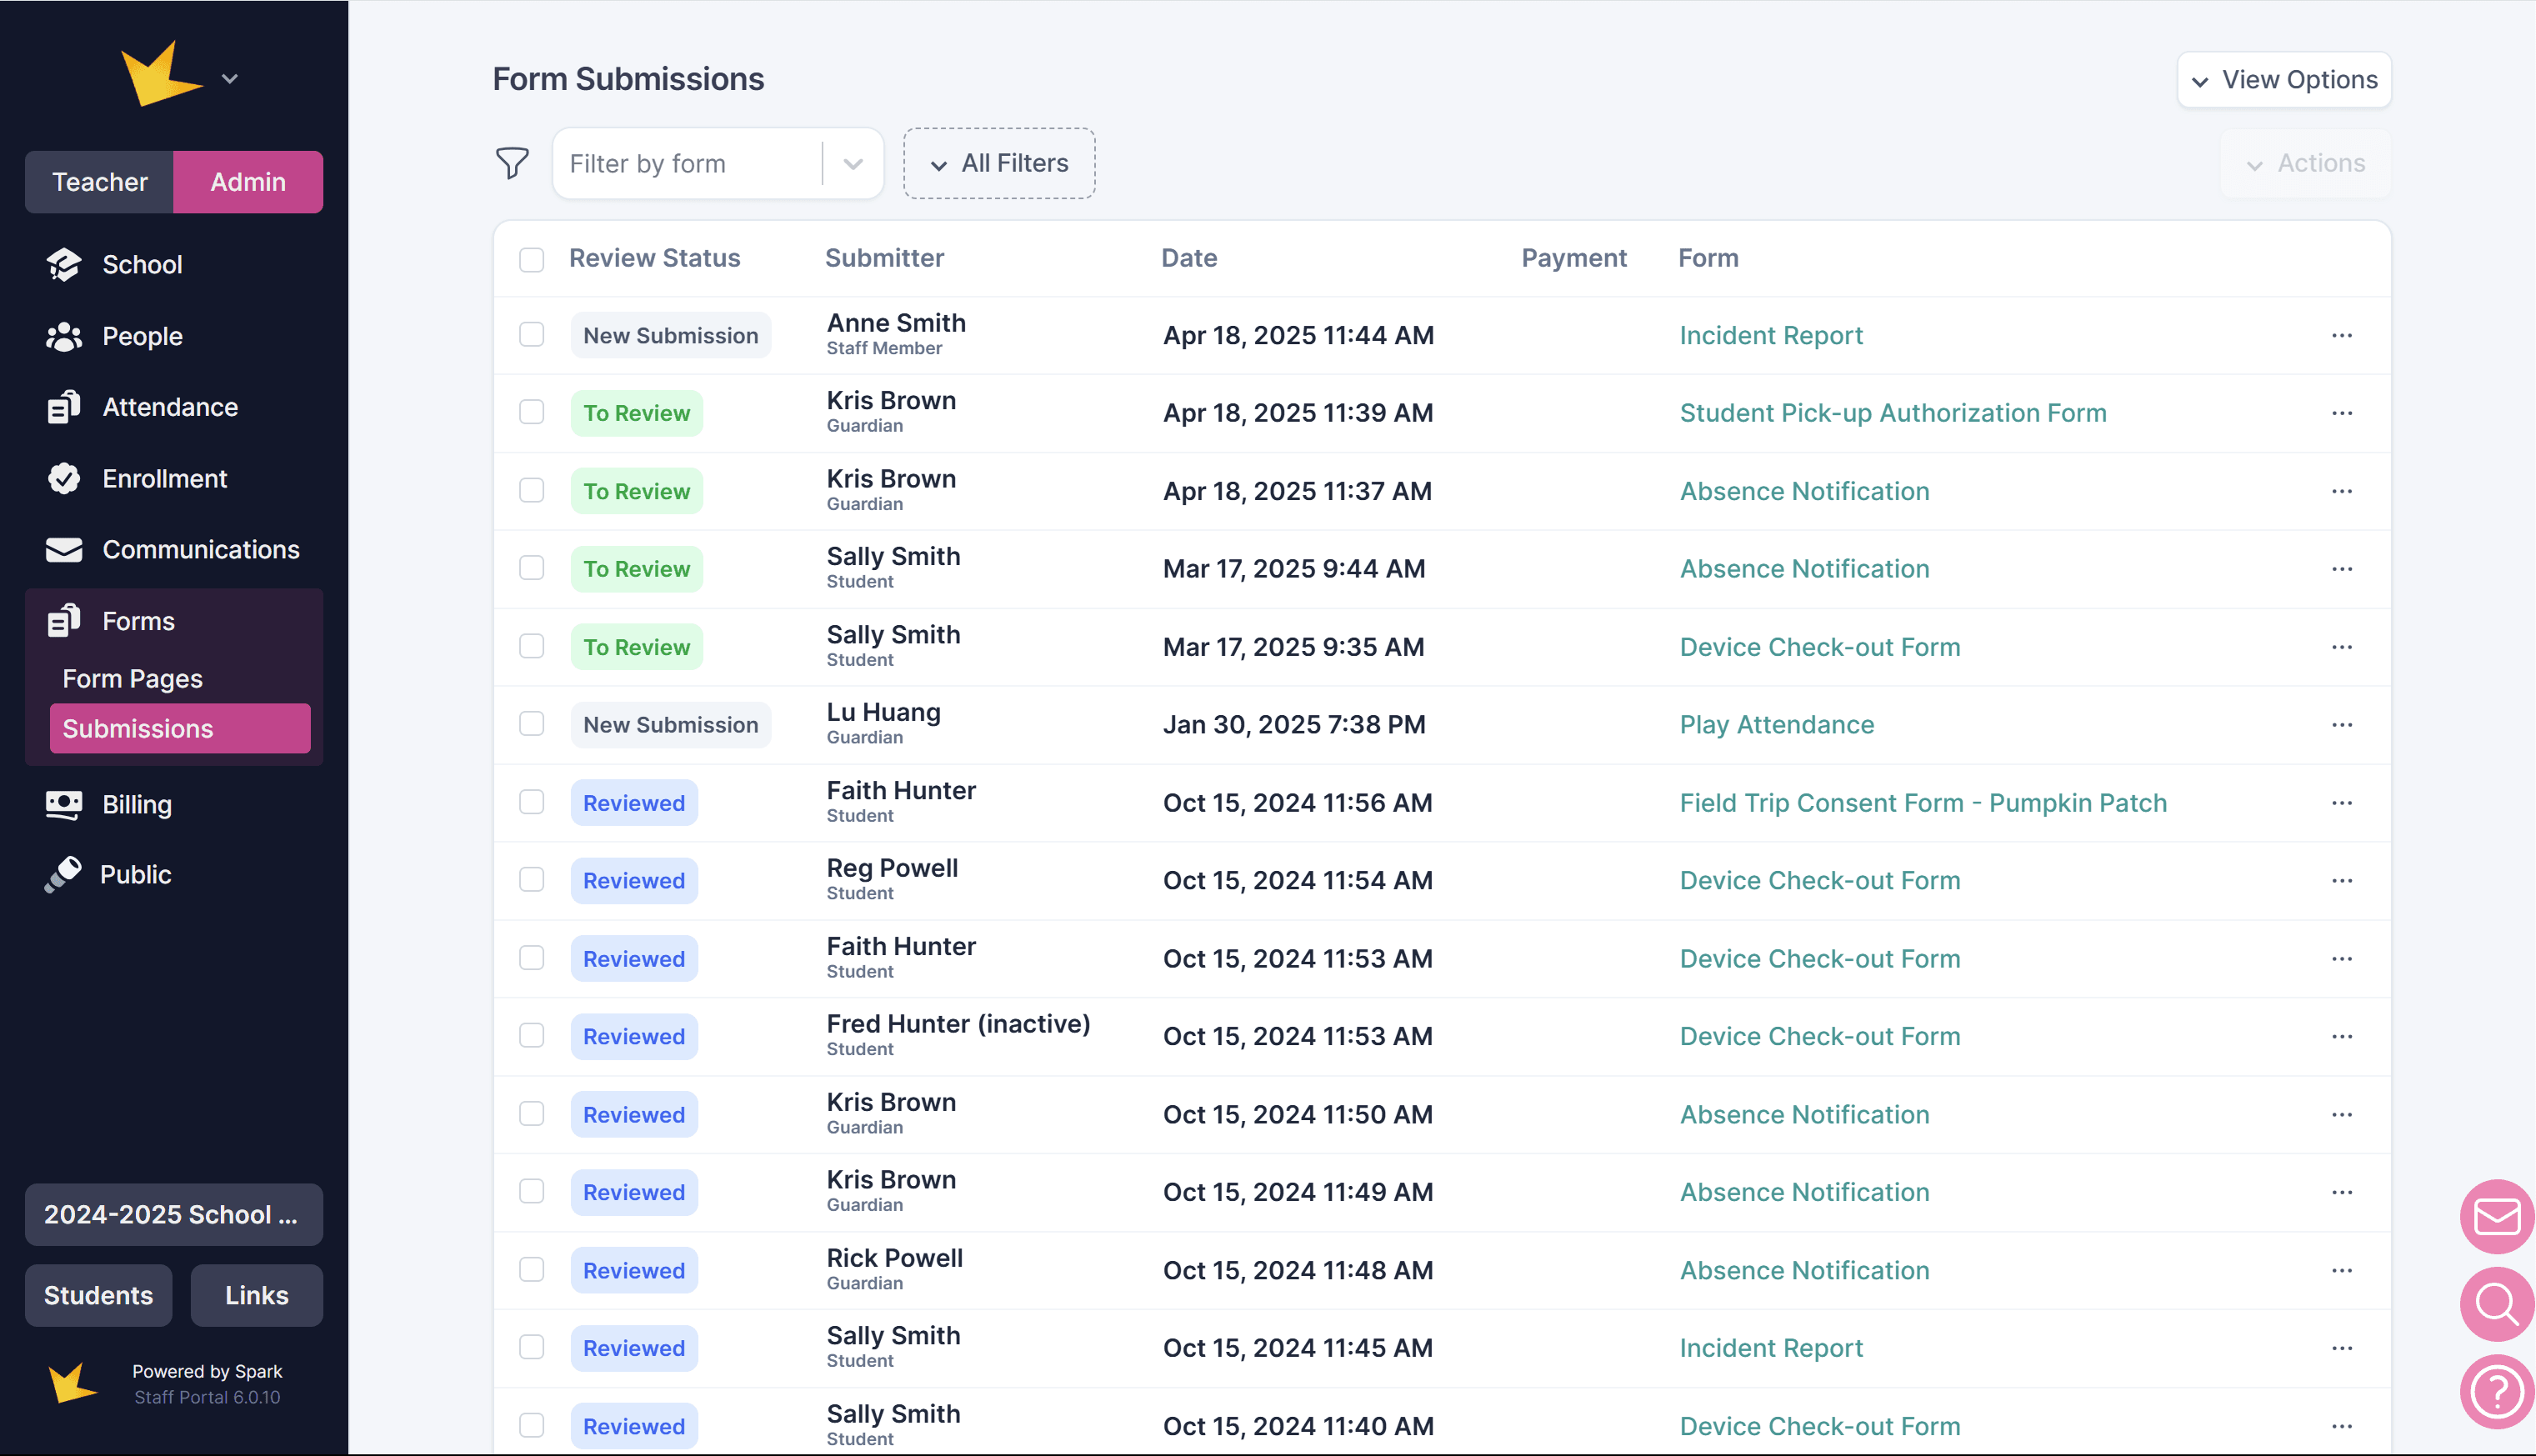Expand the View Options dropdown
The image size is (2536, 1456).
tap(2284, 80)
